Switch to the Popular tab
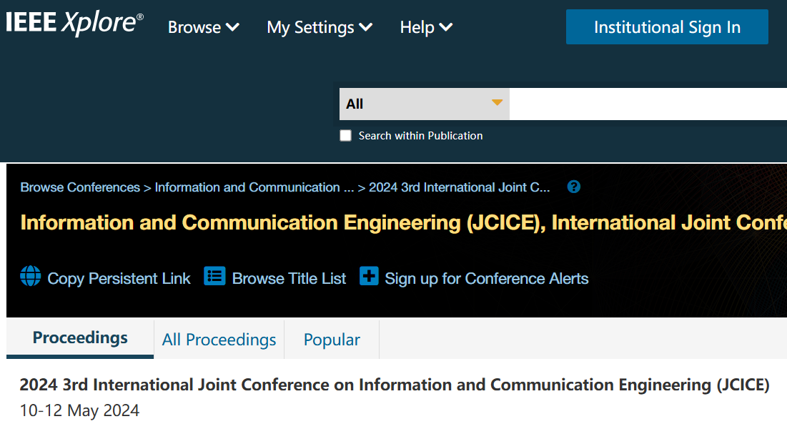Screen dimensions: 787x434 [332, 340]
